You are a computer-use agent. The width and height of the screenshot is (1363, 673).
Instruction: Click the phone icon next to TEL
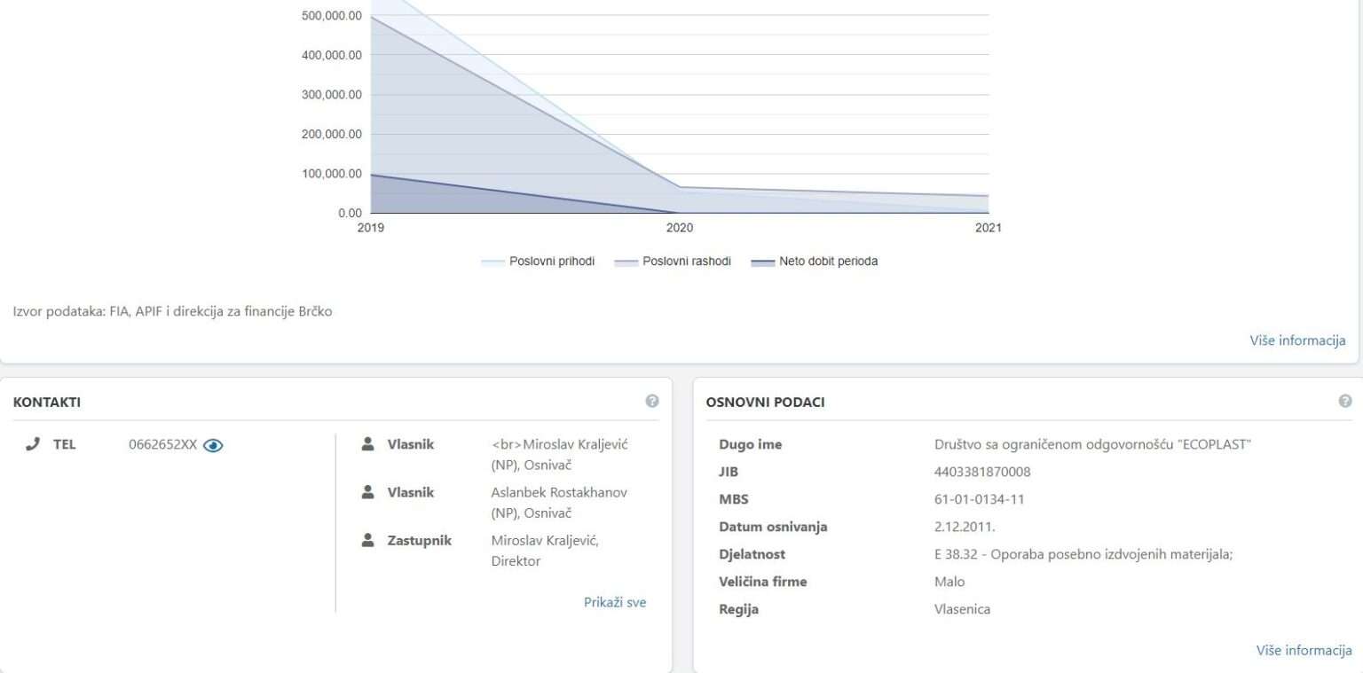33,444
